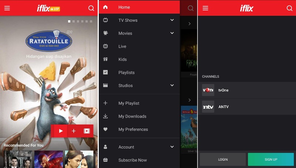Open Live in side menu

pos(139,46)
